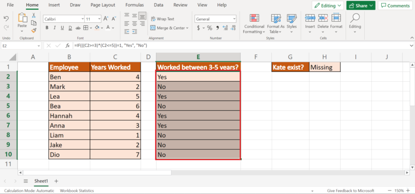Click Give Feedback to Microsoft link
Viewport: 415px width, 194px height.
tap(351, 190)
